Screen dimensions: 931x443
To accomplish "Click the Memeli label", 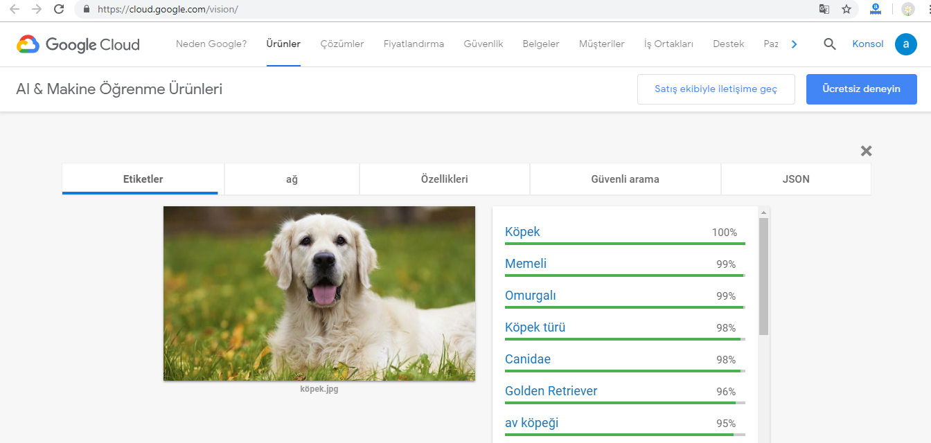I will 526,264.
